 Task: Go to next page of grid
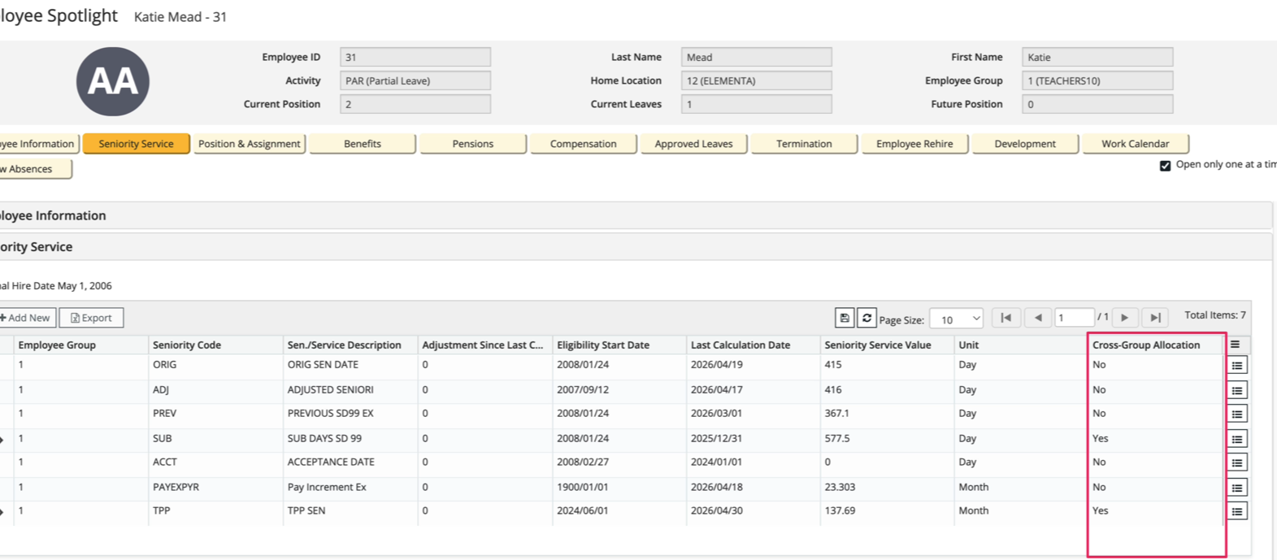[x=1124, y=318]
